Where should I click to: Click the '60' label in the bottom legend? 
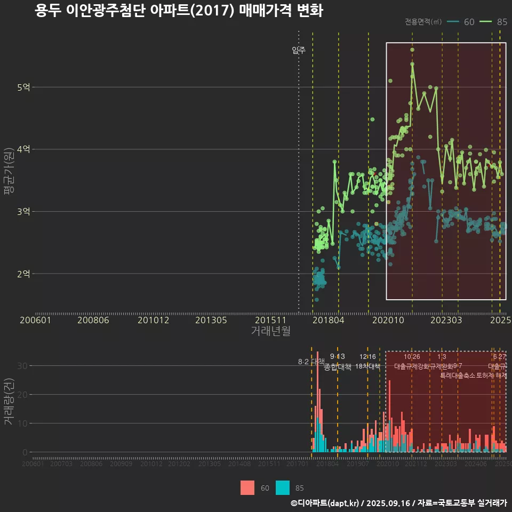pos(265,488)
